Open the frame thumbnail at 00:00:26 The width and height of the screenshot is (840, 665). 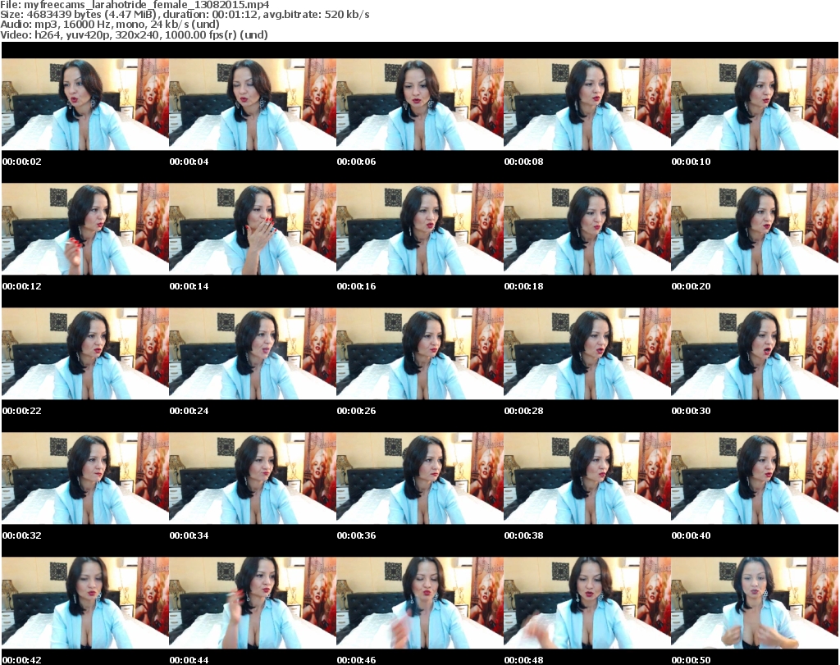point(419,353)
